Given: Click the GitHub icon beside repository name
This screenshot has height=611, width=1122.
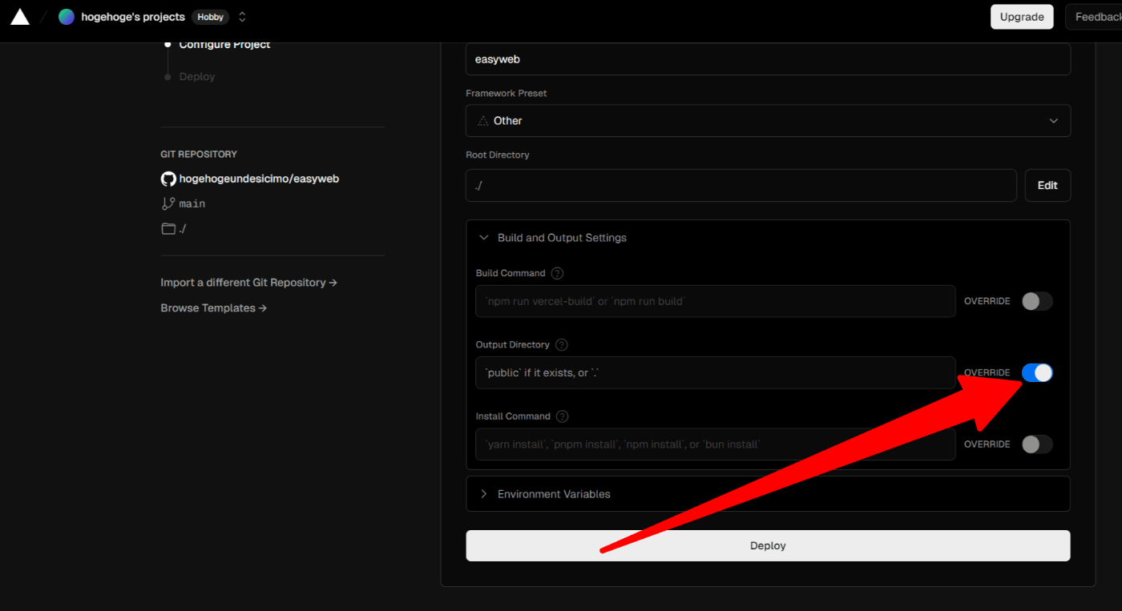Looking at the screenshot, I should [168, 179].
